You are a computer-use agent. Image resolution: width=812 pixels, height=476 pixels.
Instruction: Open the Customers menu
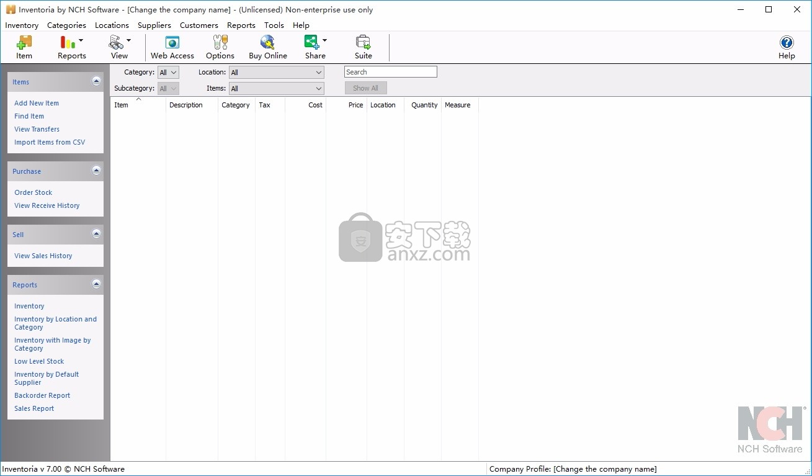(199, 25)
